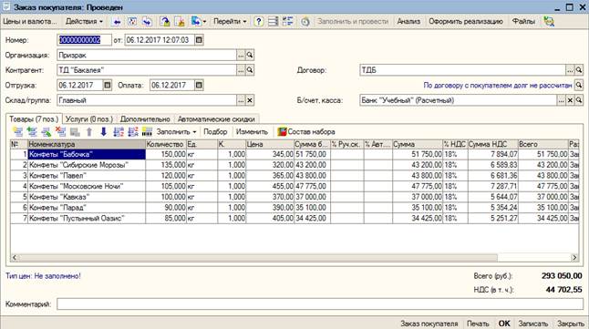The width and height of the screenshot is (589, 329).
Task: Click the clock icon before Заполнить и провести
Action: coord(305,22)
